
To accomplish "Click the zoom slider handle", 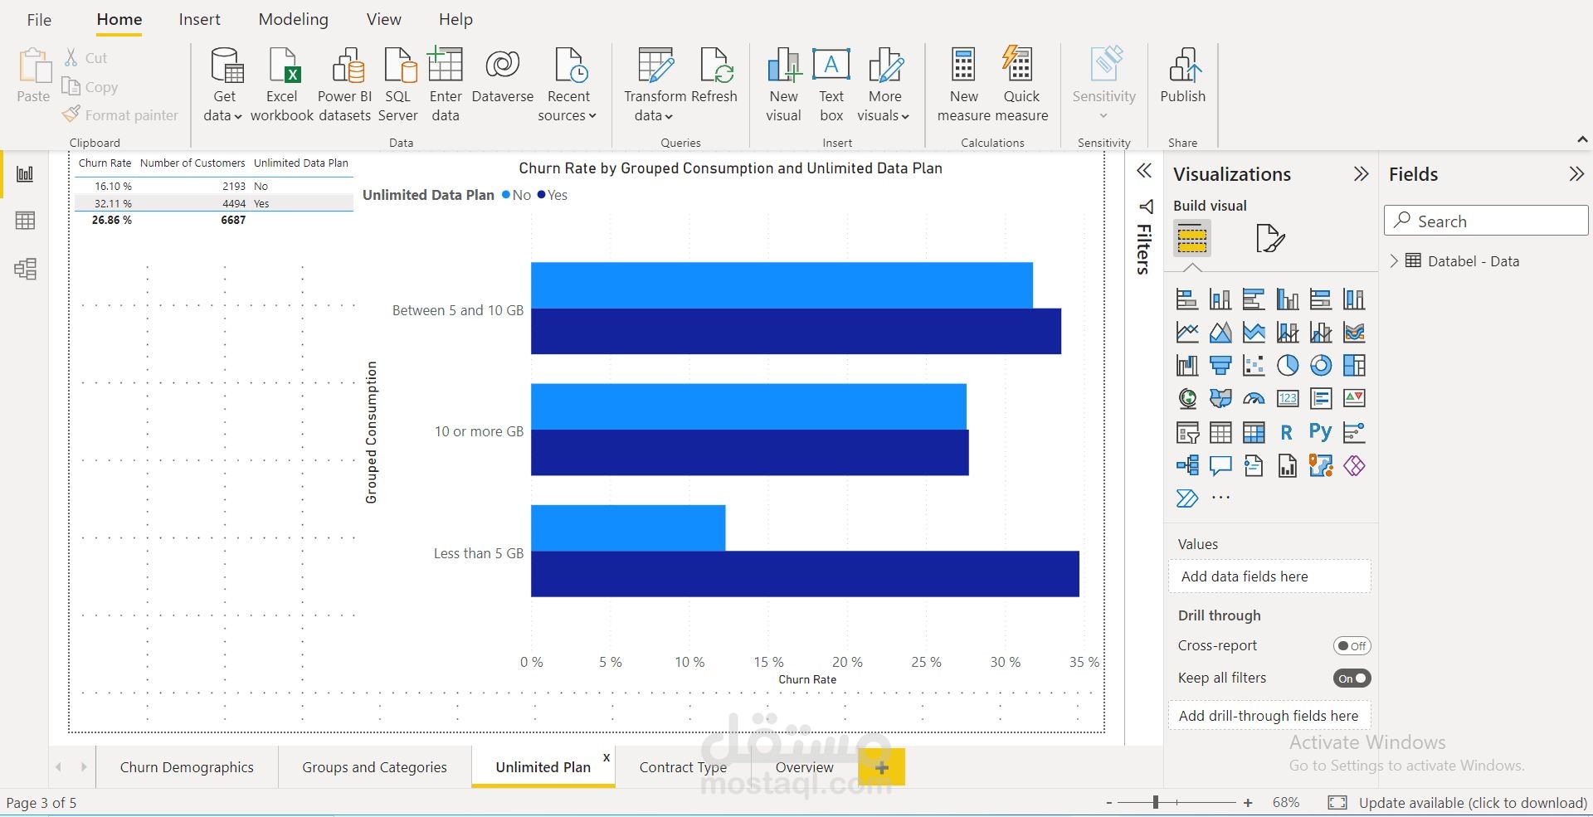I will tap(1155, 802).
